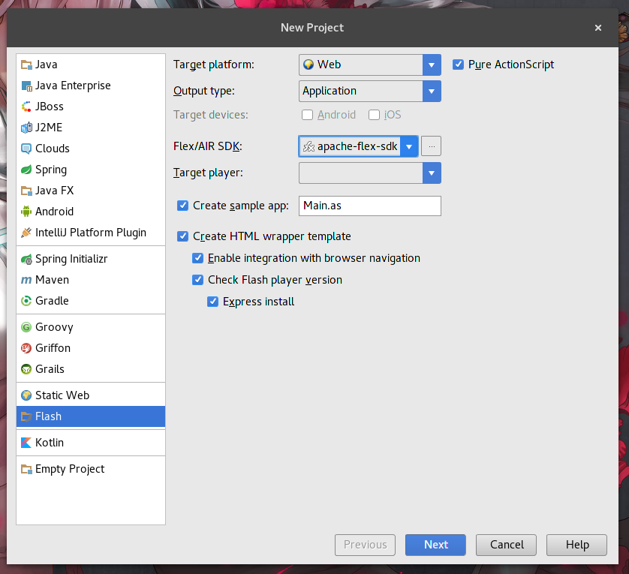Toggle Check Flash player version
Image resolution: width=629 pixels, height=574 pixels.
197,280
